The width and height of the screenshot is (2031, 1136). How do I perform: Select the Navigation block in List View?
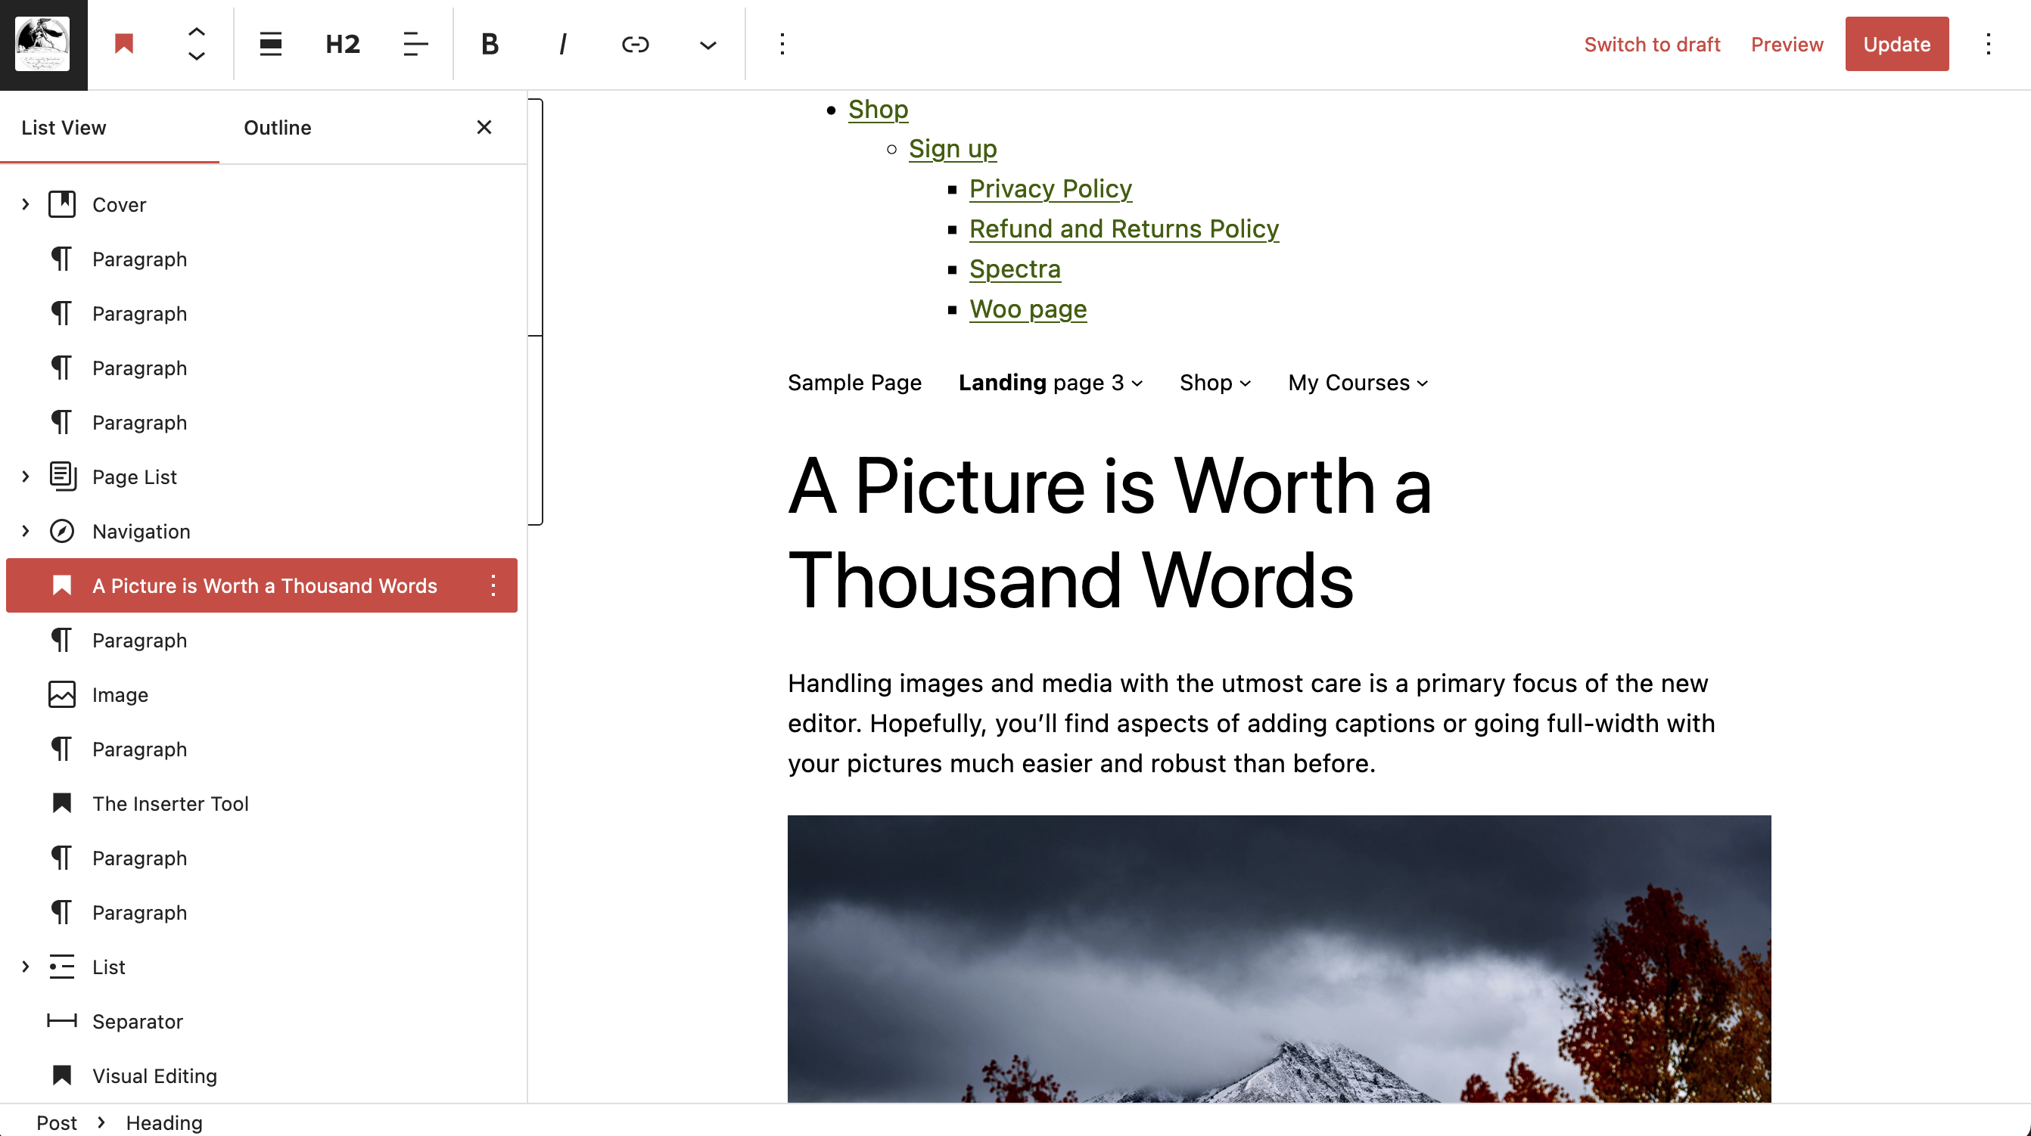pos(141,531)
